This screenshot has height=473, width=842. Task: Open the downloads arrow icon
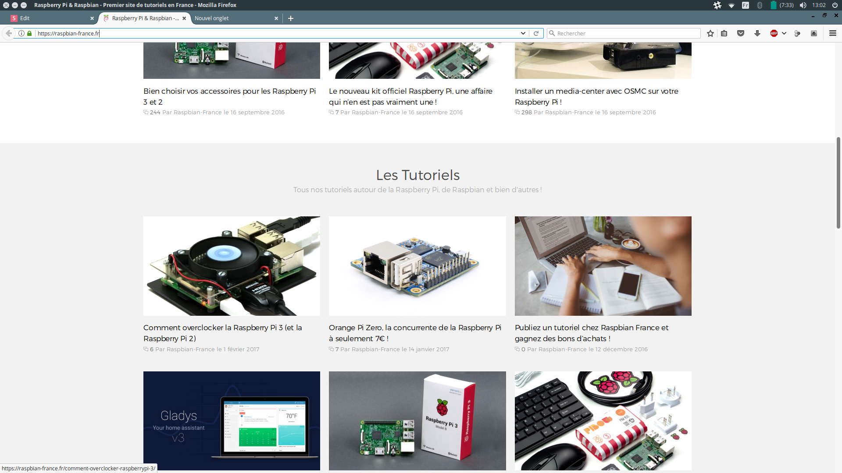point(757,33)
